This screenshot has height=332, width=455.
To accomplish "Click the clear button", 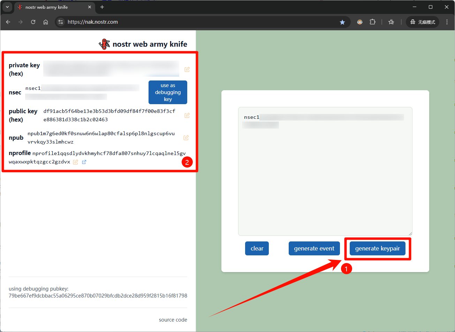I will 257,248.
